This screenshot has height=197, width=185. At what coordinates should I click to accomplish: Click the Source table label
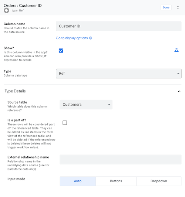[17, 102]
